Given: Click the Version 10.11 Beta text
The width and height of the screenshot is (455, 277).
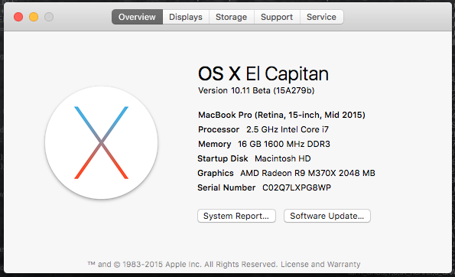Looking at the screenshot, I should click(256, 90).
